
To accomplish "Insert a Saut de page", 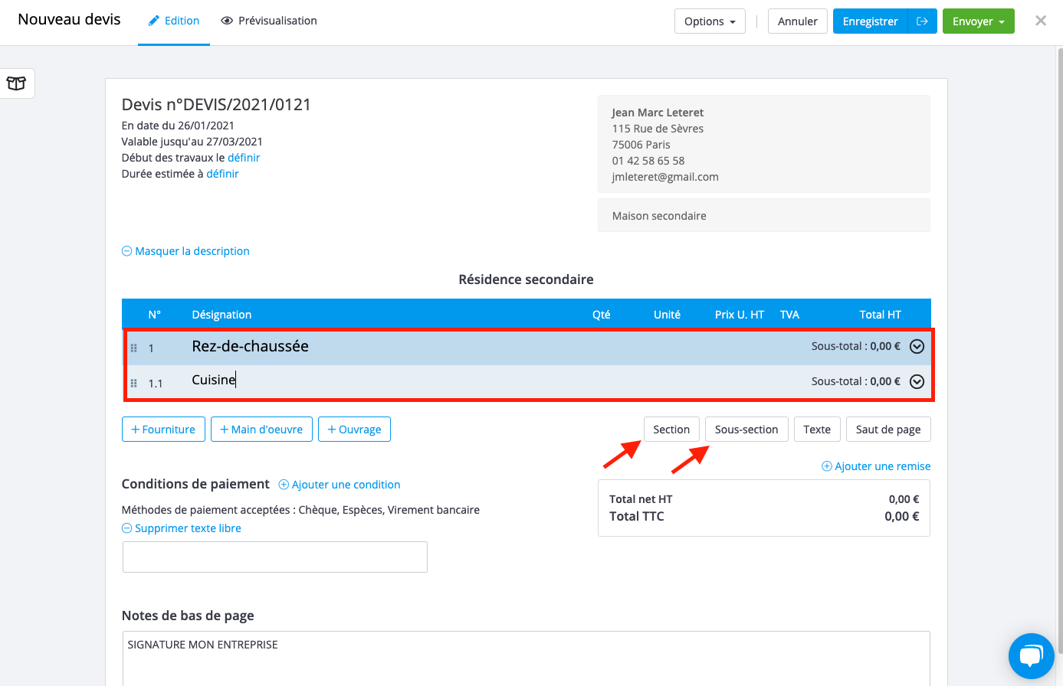I will click(x=888, y=430).
